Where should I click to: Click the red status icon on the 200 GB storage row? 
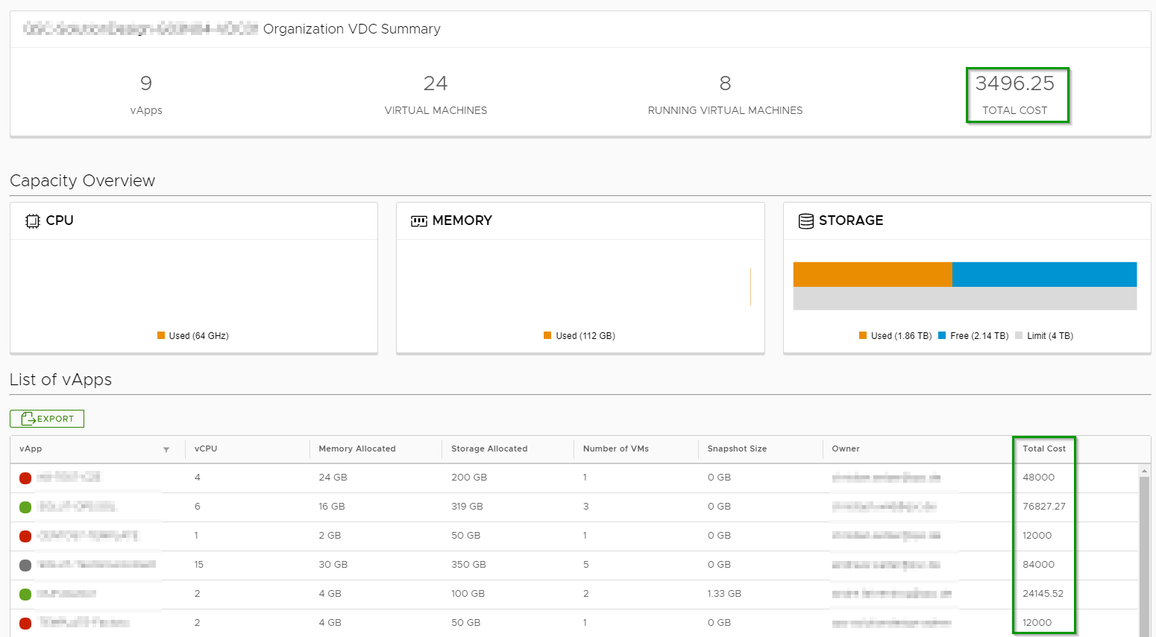click(x=25, y=478)
